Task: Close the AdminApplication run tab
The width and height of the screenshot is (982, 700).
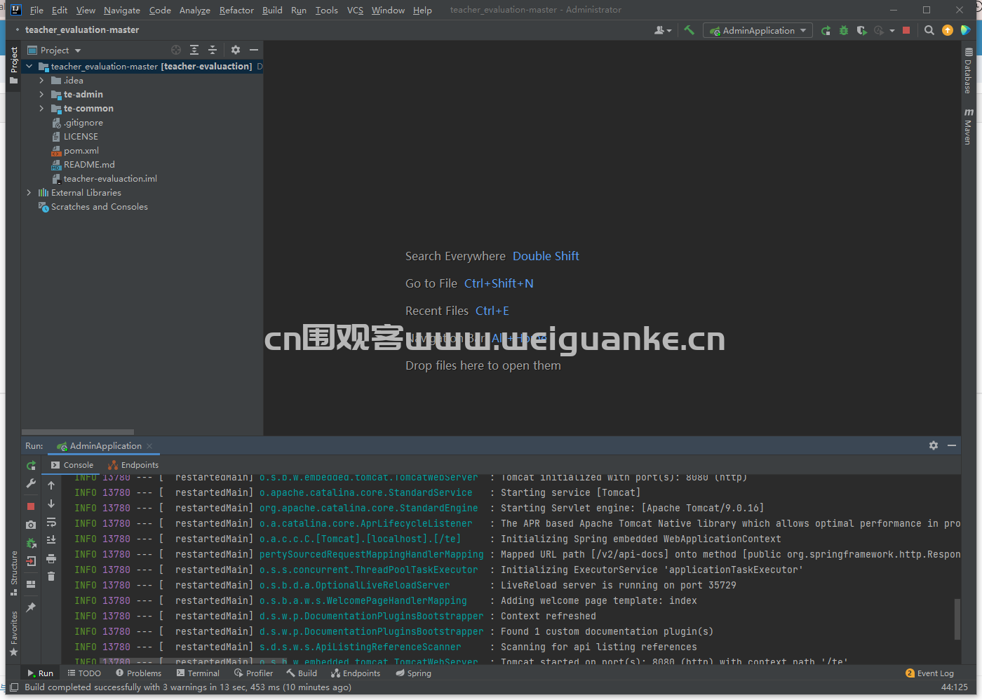Action: click(149, 446)
